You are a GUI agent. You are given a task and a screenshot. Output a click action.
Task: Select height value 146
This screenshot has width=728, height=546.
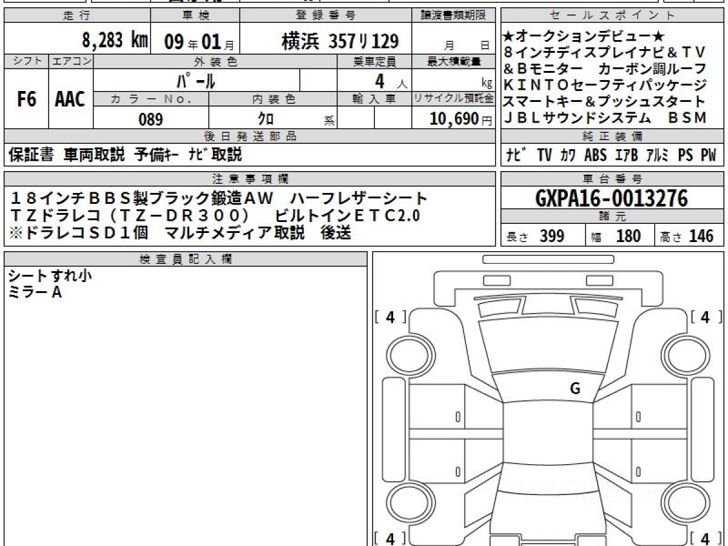(x=701, y=236)
